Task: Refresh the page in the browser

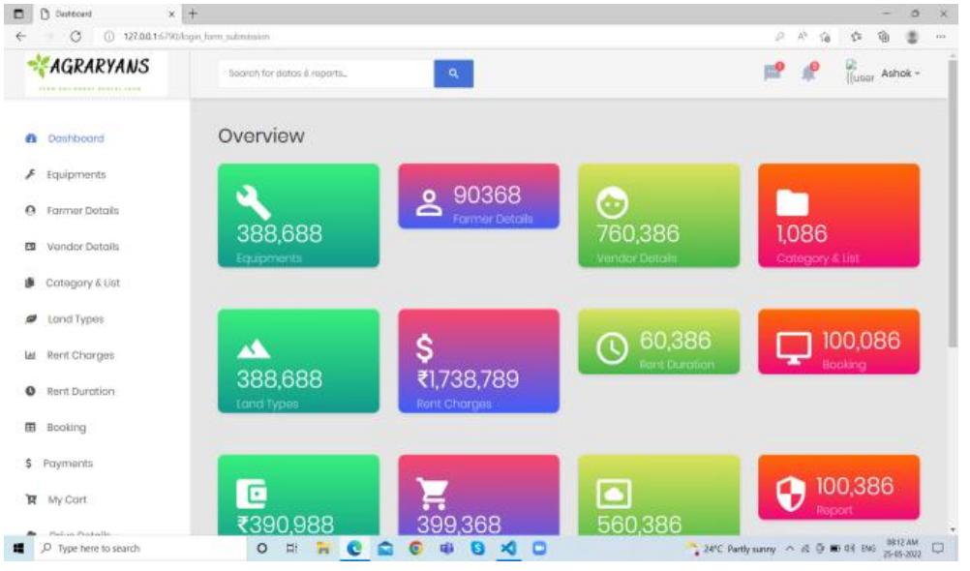Action: pos(76,37)
